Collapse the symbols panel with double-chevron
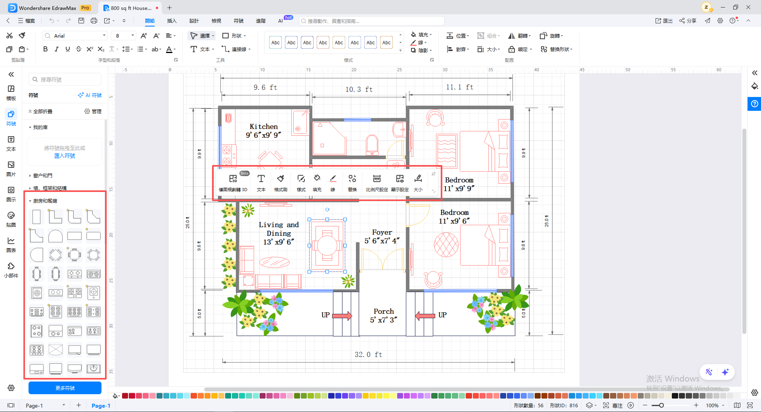This screenshot has height=412, width=761. [11, 74]
